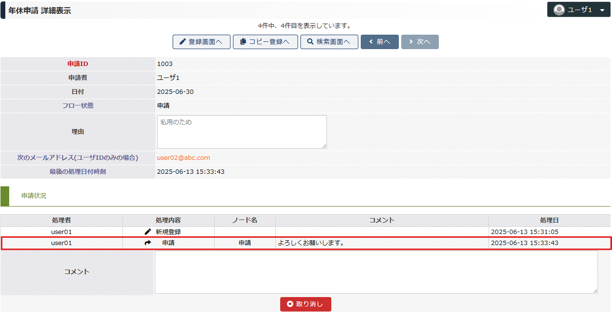Click the 4件中、4件目を表示しています。 message
This screenshot has width=612, height=312.
(x=305, y=26)
